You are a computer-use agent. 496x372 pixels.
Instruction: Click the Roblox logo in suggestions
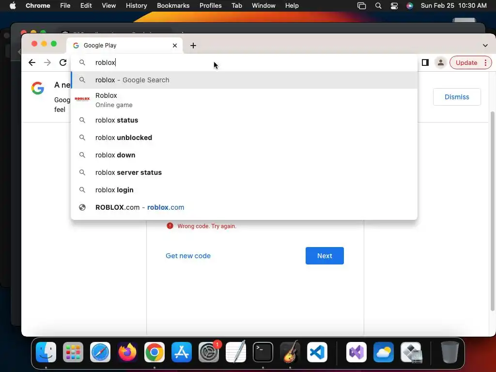pyautogui.click(x=82, y=99)
